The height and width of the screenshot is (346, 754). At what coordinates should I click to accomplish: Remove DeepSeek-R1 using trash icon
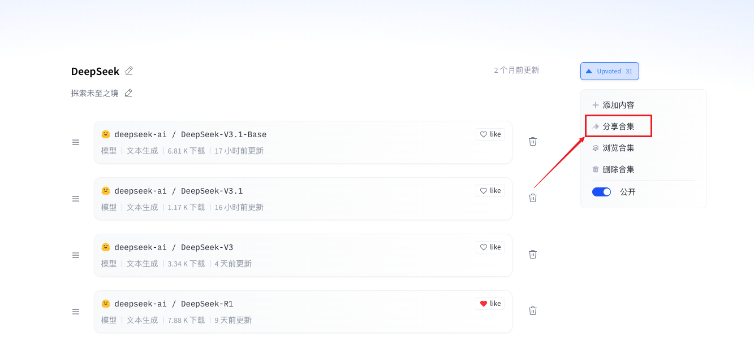click(532, 311)
